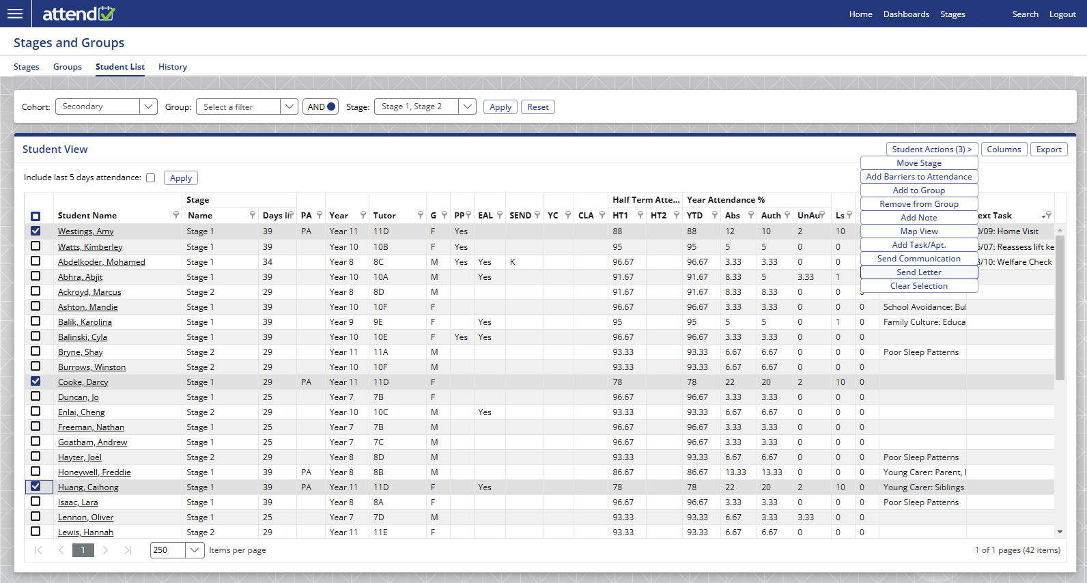The height and width of the screenshot is (583, 1087).
Task: Open the Abs column filter
Action: 750,215
